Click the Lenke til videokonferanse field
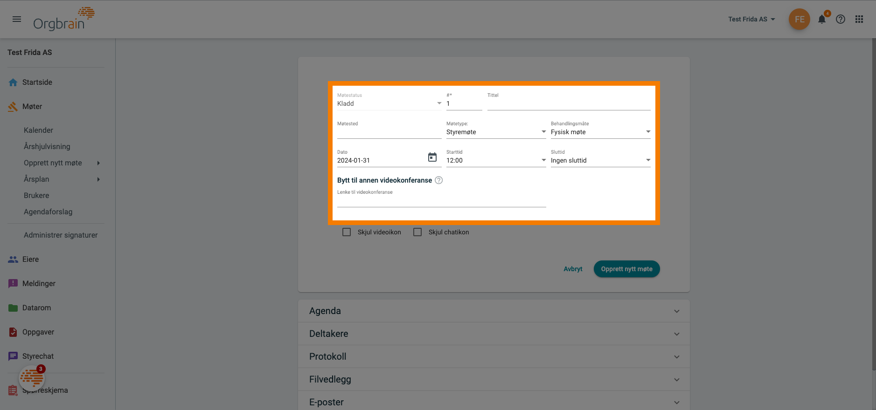876x410 pixels. click(x=441, y=201)
